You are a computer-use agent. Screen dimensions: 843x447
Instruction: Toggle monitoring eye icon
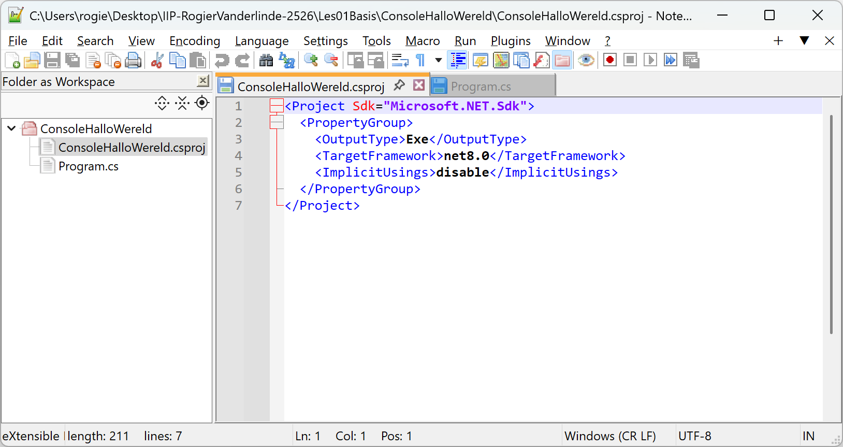coord(586,61)
